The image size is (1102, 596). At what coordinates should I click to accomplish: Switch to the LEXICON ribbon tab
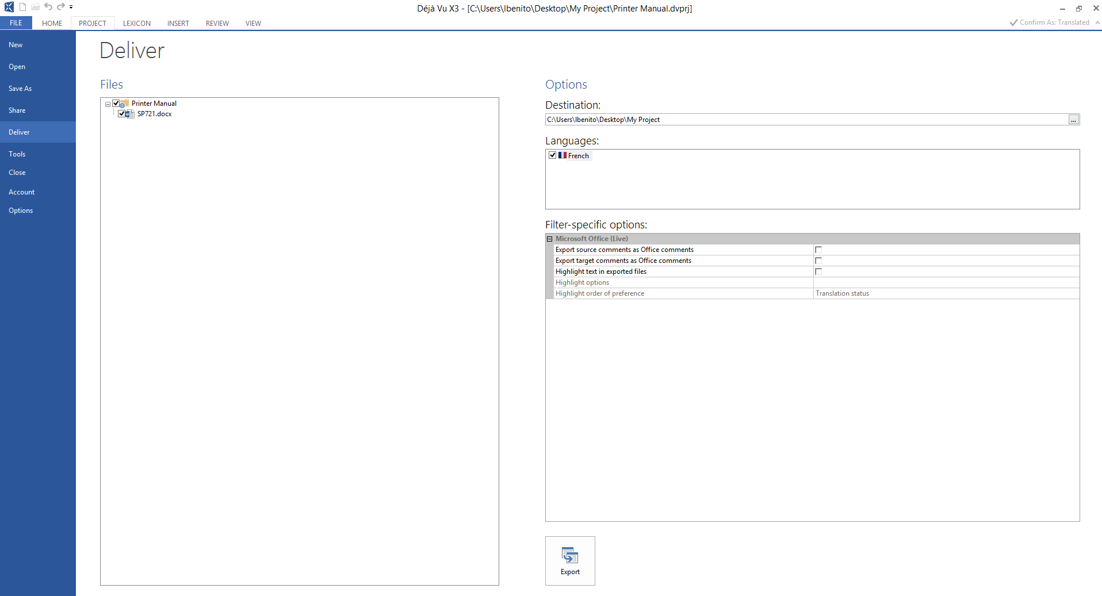(137, 23)
